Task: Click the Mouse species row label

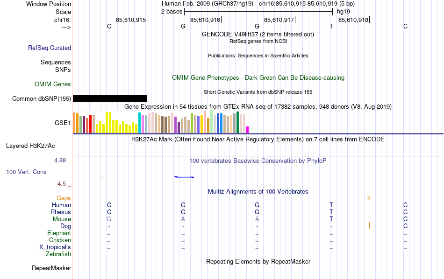Action: pyautogui.click(x=62, y=219)
